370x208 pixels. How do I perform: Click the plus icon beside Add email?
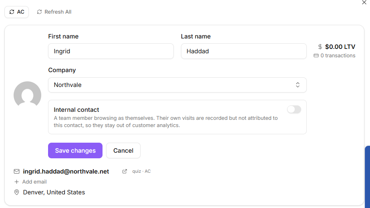click(16, 182)
